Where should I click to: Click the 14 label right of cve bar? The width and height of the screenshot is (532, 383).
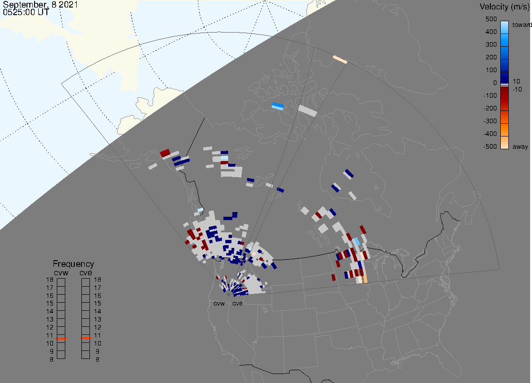click(x=98, y=312)
